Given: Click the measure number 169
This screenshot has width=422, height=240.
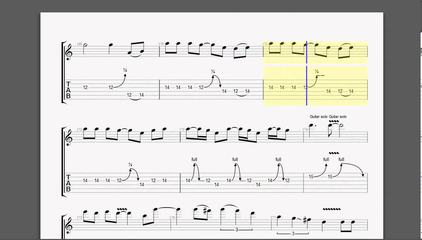Looking at the screenshot, I should point(79,44).
